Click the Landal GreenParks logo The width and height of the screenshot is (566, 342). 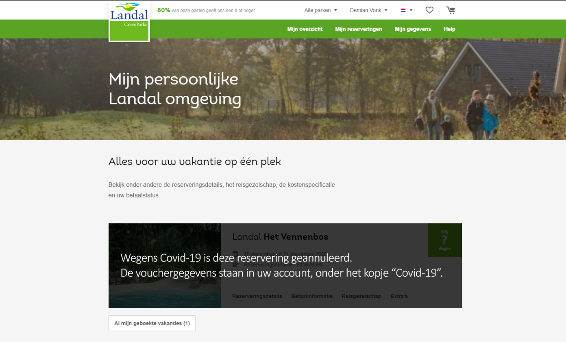click(x=129, y=21)
